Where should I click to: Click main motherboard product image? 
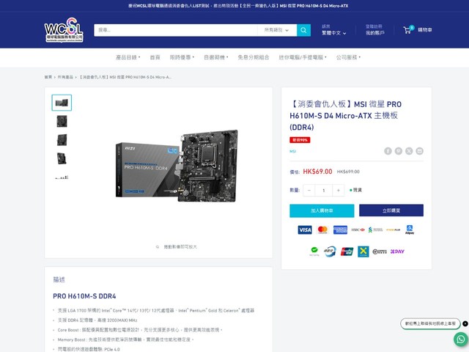point(177,166)
